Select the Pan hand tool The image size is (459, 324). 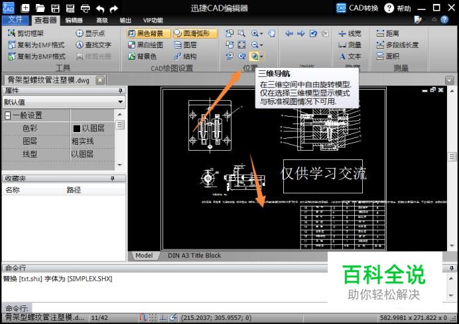(272, 33)
